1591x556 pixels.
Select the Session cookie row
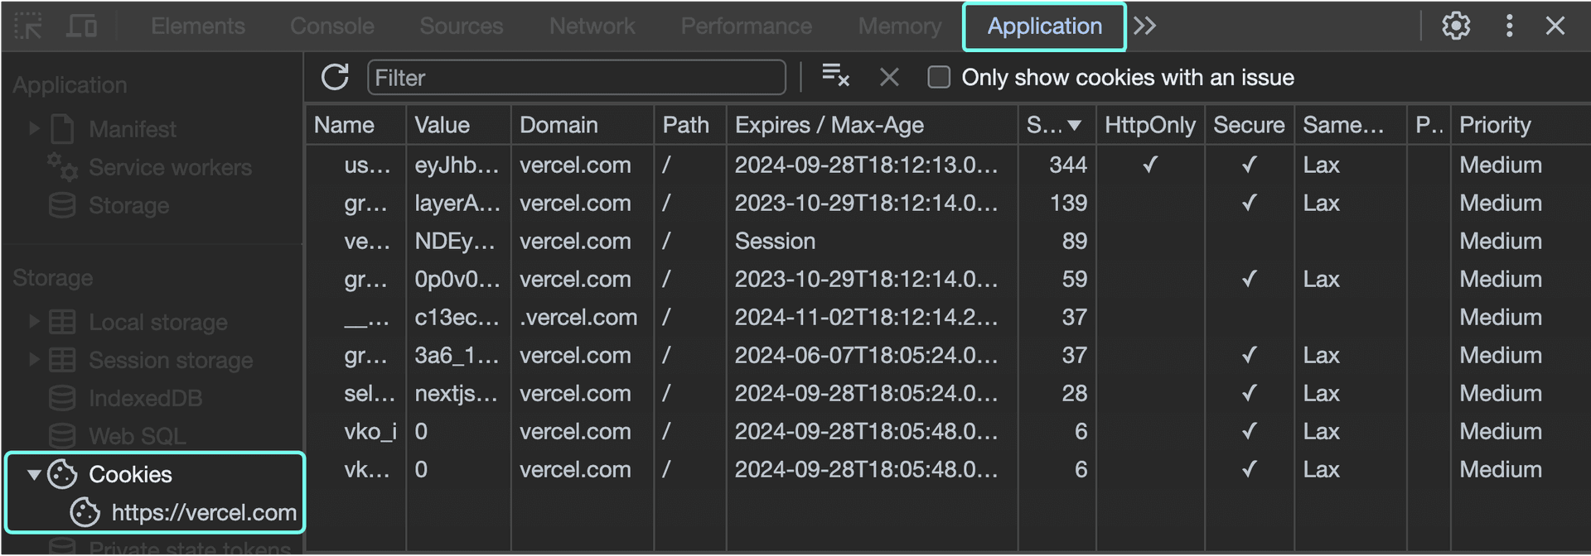[775, 242]
